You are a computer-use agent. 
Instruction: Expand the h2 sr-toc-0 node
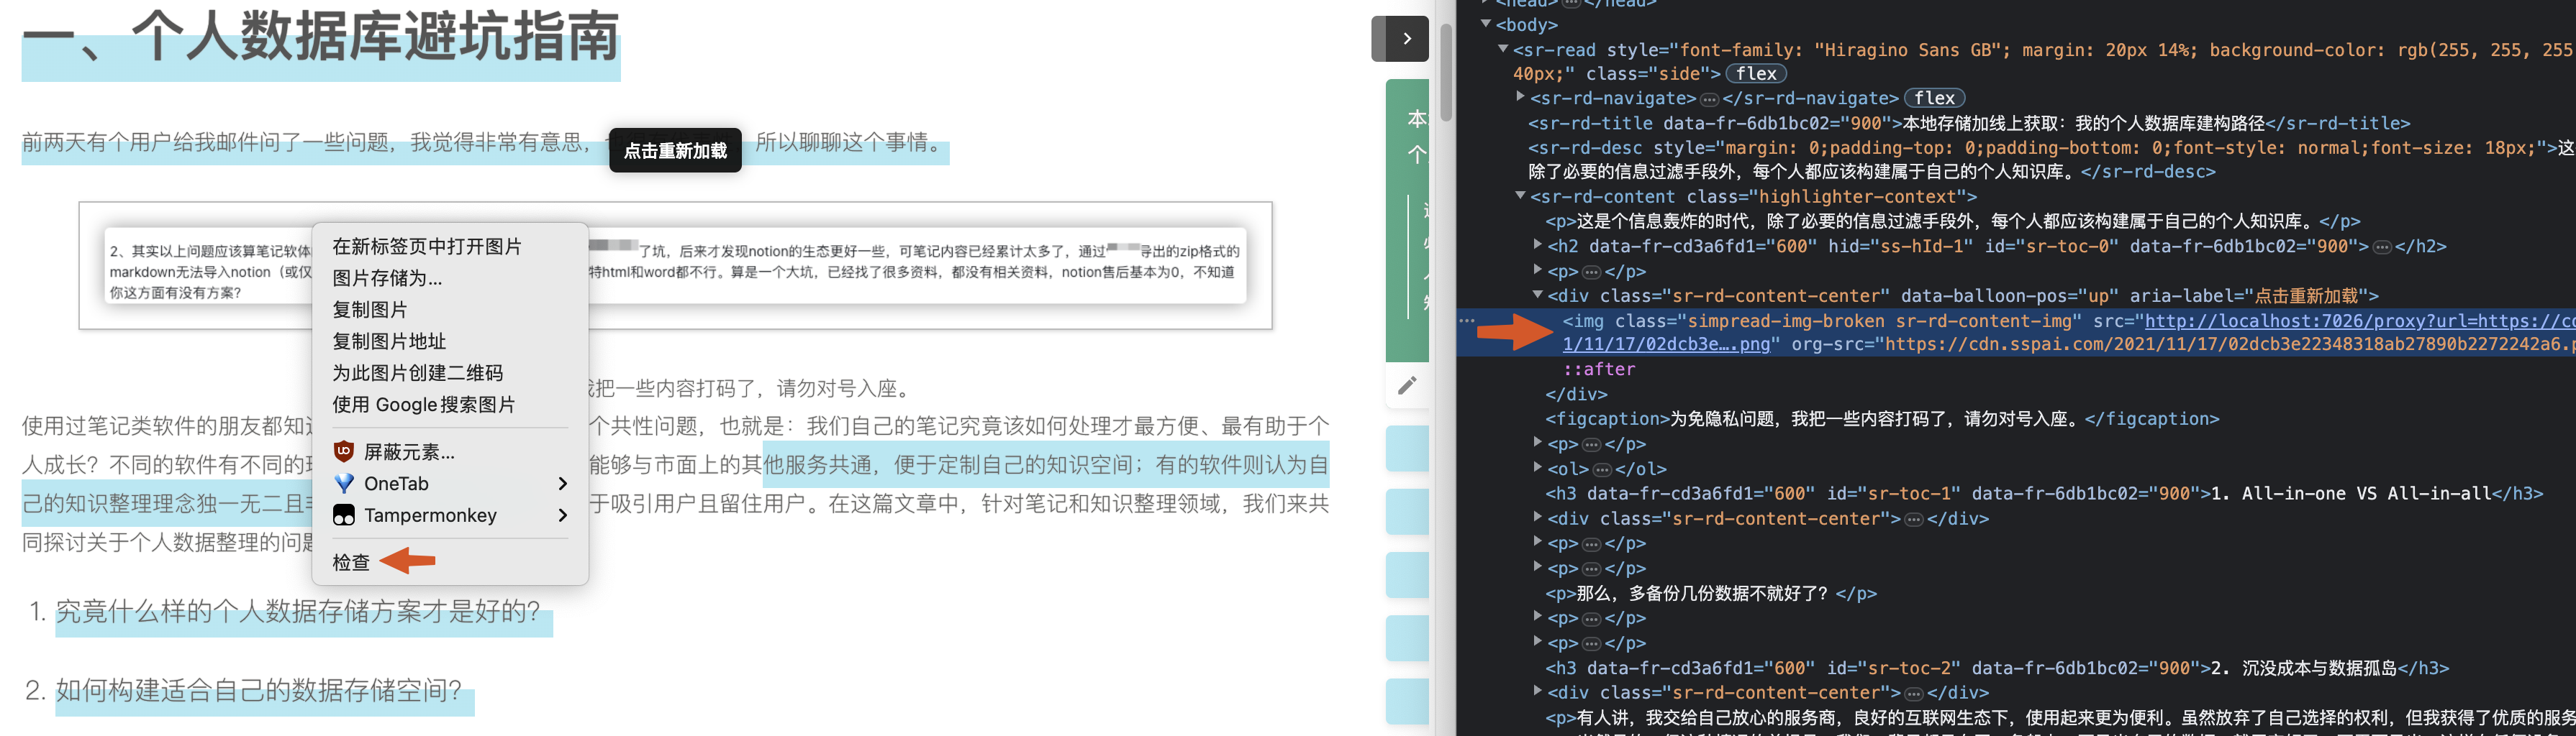1537,244
